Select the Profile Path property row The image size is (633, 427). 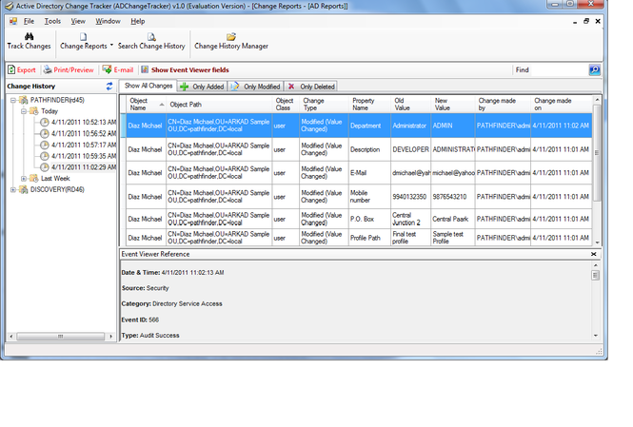(x=359, y=238)
